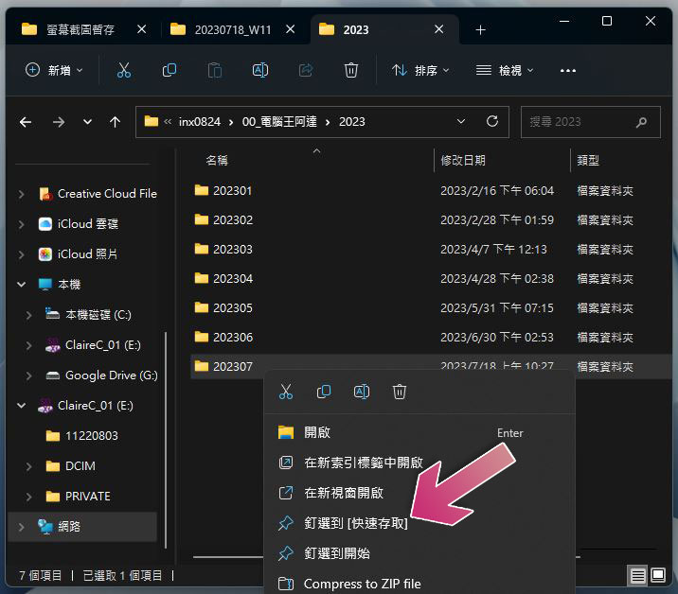Click the Cut icon in the toolbar
This screenshot has width=678, height=594.
pos(124,70)
